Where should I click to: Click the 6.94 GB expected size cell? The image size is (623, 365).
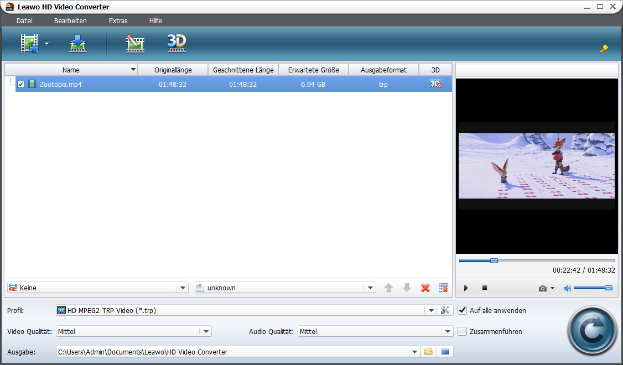[x=313, y=84]
